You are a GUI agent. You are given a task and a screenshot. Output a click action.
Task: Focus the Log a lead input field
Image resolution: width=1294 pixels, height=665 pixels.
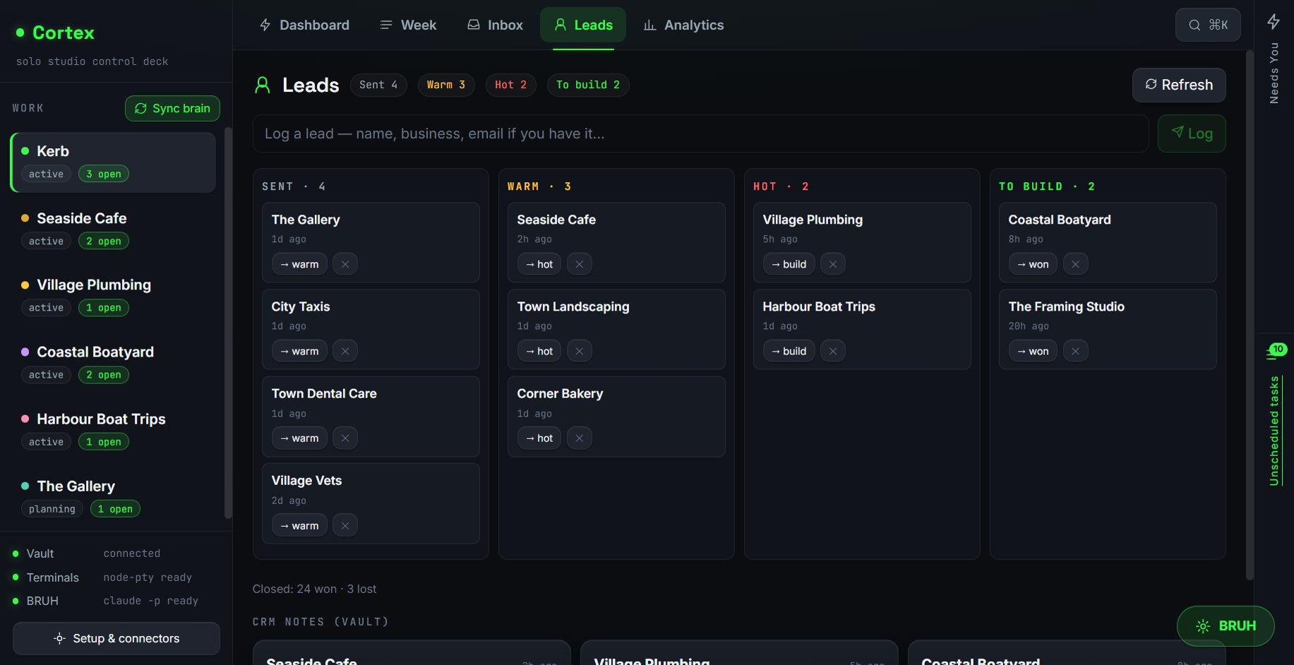coord(701,133)
